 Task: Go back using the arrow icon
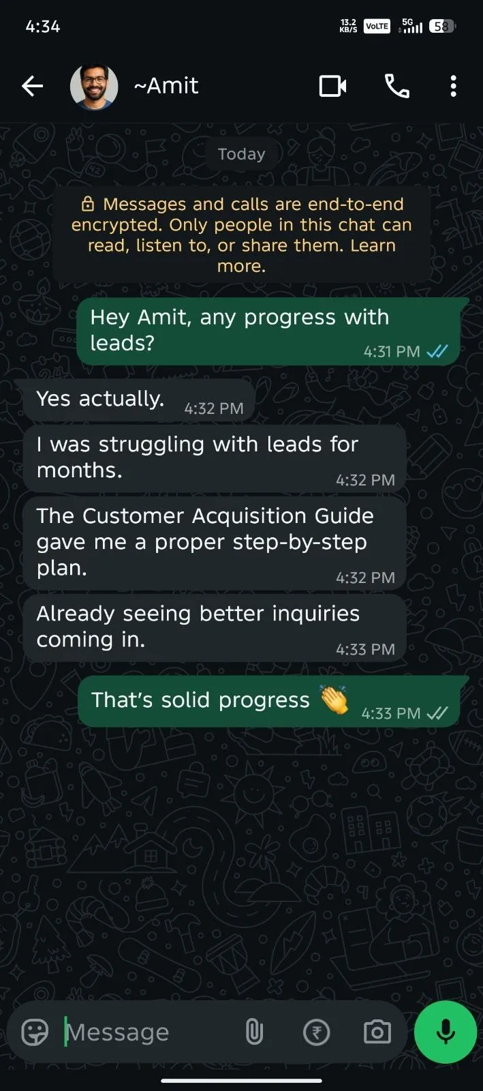point(32,86)
